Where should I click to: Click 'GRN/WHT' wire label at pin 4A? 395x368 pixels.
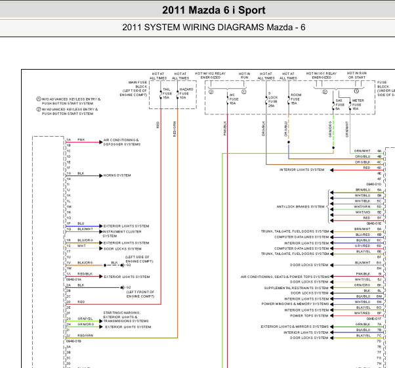(362, 151)
